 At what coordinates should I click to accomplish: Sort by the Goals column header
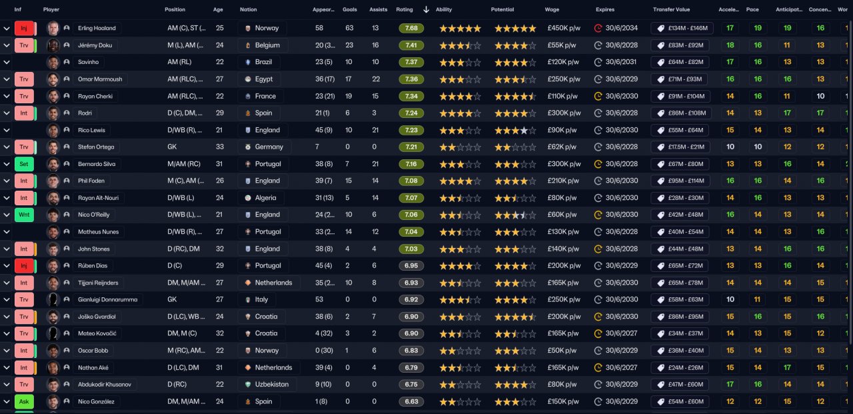349,10
